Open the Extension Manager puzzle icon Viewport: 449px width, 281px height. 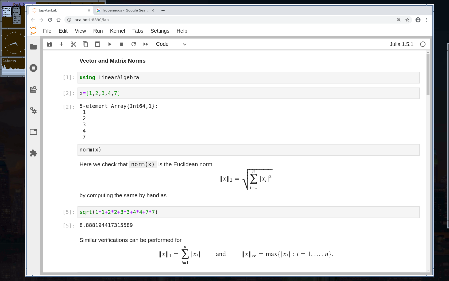pos(33,153)
